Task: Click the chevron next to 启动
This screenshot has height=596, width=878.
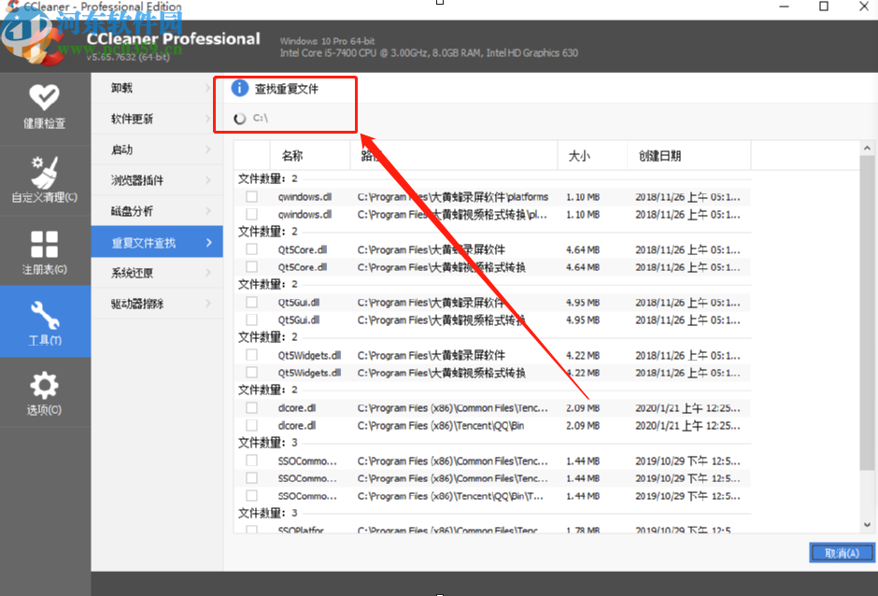Action: click(208, 149)
